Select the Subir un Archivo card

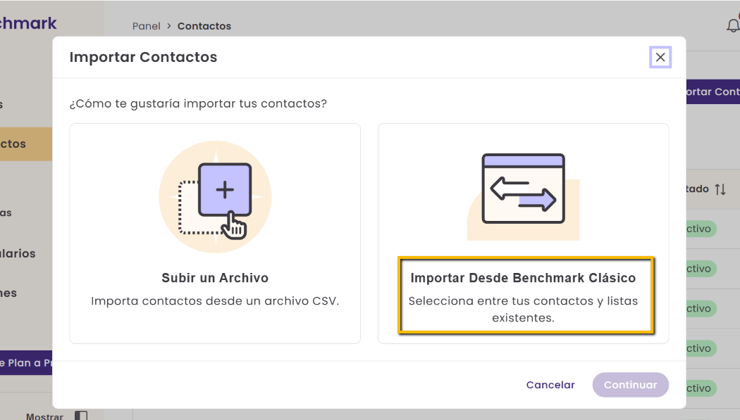(x=215, y=234)
